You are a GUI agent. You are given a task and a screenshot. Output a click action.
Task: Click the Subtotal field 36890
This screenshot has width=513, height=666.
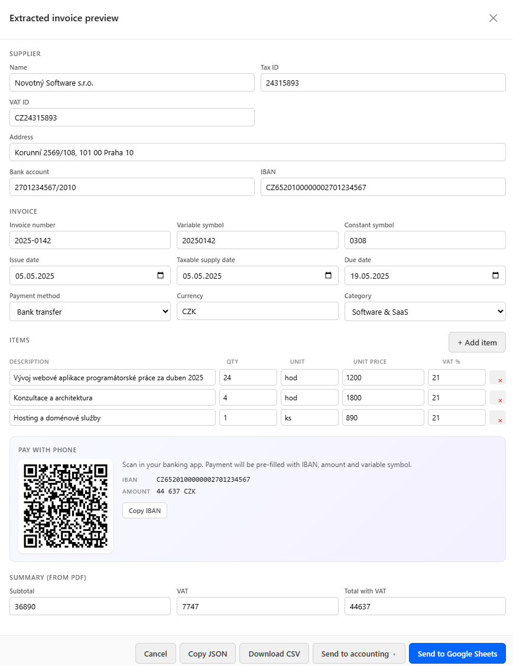(90, 606)
